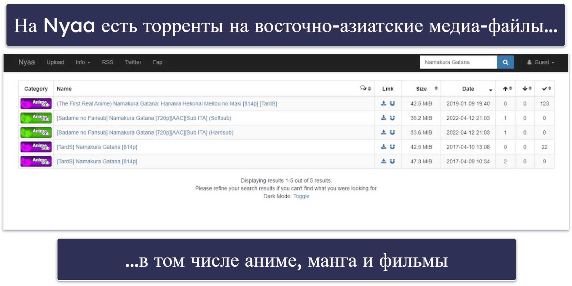Open '[TardS] Namakura Gatana [814p]' dated 2017-04-10
This screenshot has height=286, width=572.
tap(97, 147)
